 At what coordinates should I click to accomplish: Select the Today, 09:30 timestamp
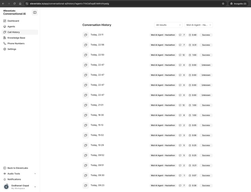click(97, 175)
